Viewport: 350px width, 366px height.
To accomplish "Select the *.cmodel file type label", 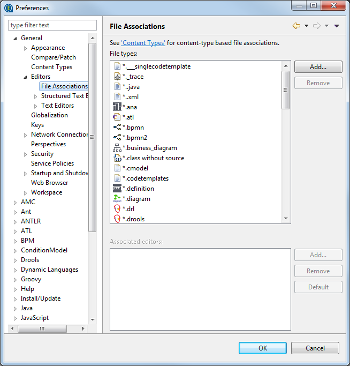I will [x=135, y=168].
